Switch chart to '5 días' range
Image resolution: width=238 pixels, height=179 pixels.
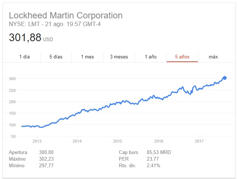(56, 57)
